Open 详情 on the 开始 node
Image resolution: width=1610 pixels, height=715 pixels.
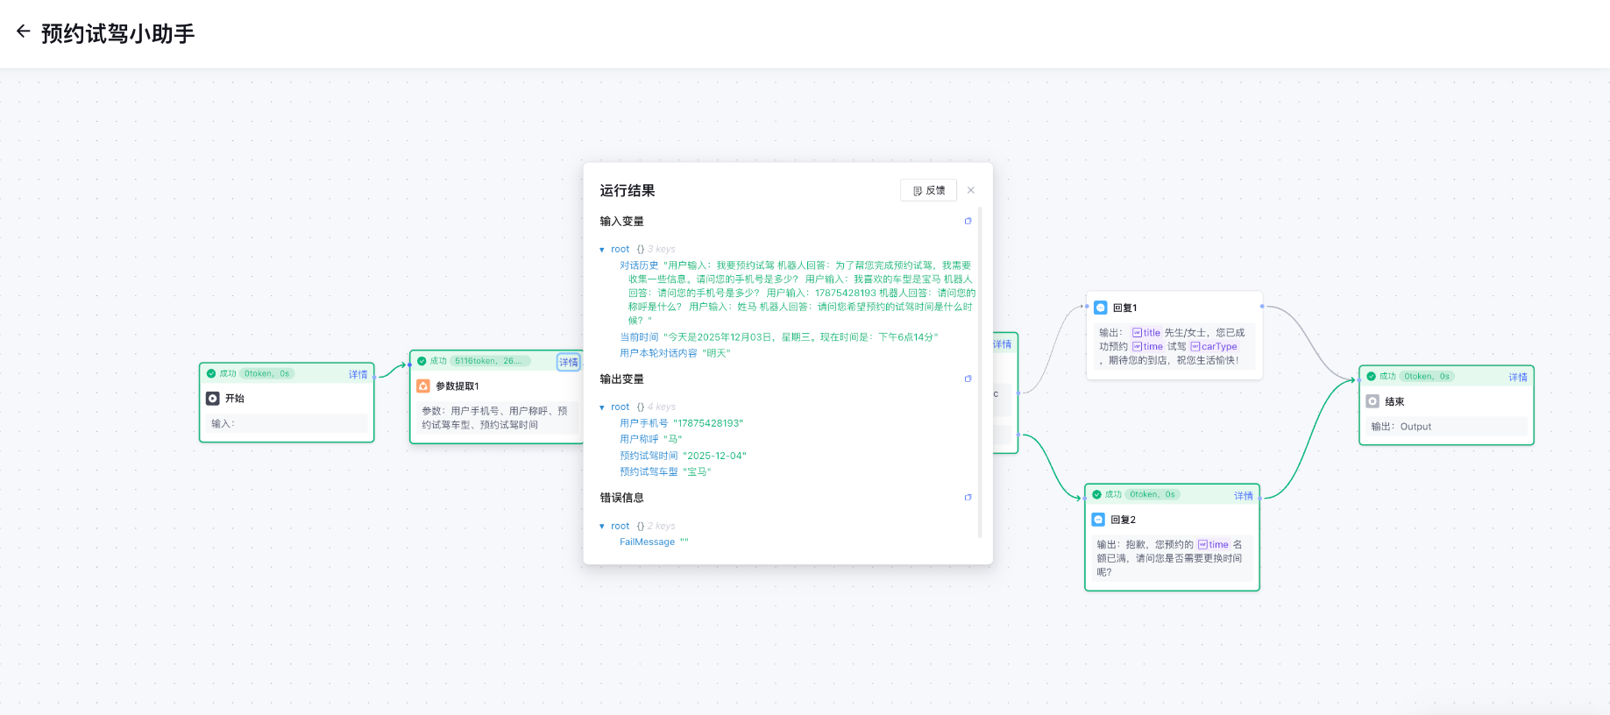pyautogui.click(x=358, y=374)
